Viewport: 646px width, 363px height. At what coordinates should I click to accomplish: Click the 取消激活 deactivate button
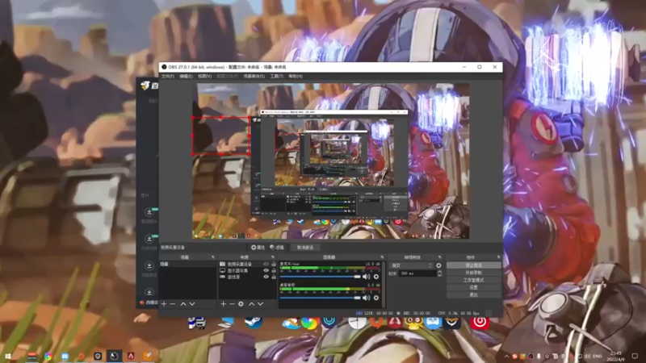[305, 248]
